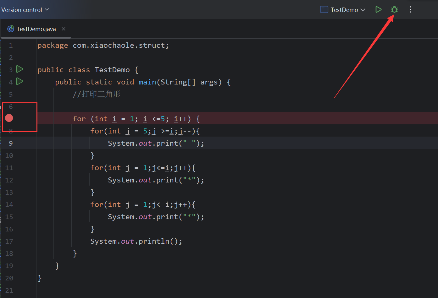
Task: Remove the breakpoint on the for loop line
Action: click(x=9, y=118)
